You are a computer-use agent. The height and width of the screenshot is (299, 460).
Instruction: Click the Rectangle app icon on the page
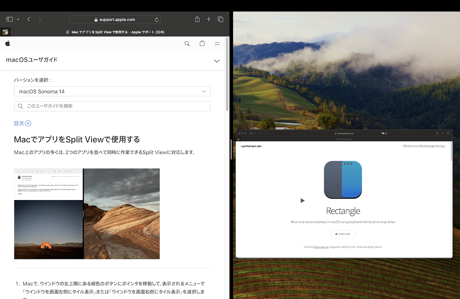click(x=343, y=179)
